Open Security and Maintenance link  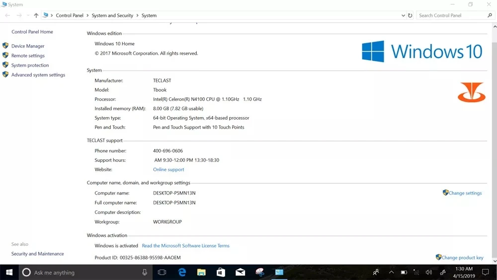37,254
